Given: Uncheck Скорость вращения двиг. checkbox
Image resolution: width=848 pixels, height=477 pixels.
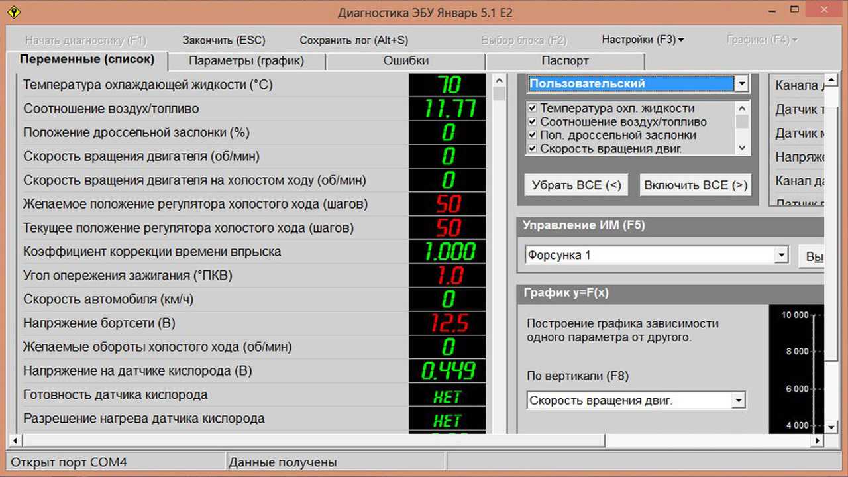Looking at the screenshot, I should 531,148.
